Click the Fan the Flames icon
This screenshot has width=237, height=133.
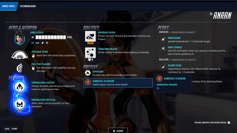pyautogui.click(x=20, y=67)
